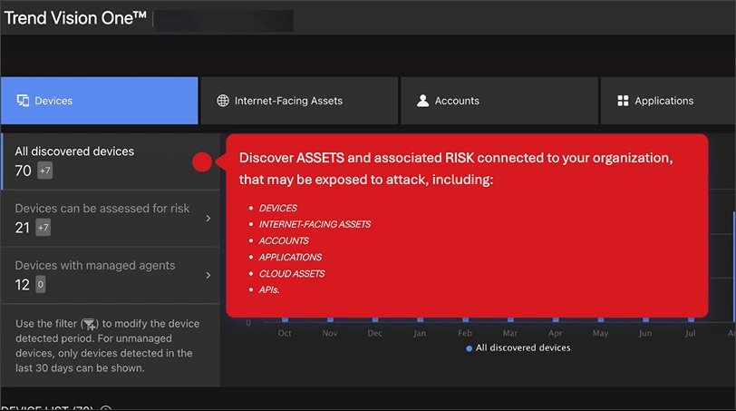Click the Trend Vision One title
The height and width of the screenshot is (411, 736).
point(75,18)
